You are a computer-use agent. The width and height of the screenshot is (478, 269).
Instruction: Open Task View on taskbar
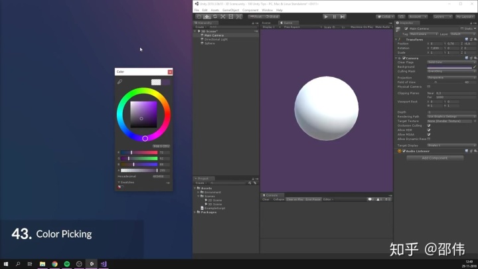coord(30,264)
